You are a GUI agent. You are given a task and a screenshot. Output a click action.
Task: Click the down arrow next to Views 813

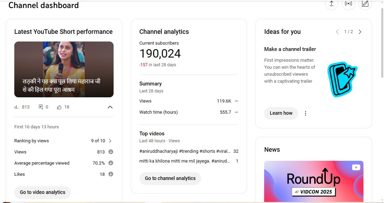tap(111, 152)
